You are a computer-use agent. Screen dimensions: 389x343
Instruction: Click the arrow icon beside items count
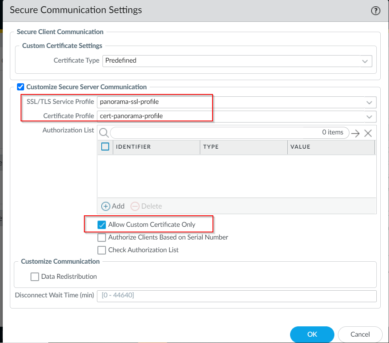tap(355, 133)
